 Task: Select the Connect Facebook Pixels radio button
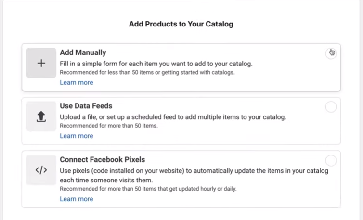(x=331, y=160)
